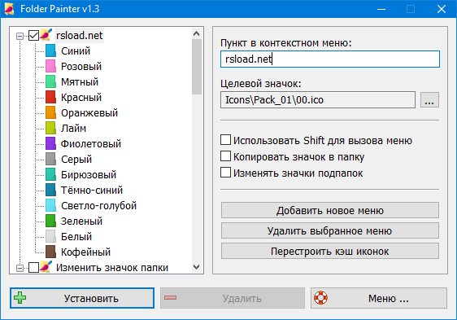The width and height of the screenshot is (457, 320).
Task: Click the paintbrush icon beside rsload.net
Action: (x=46, y=35)
